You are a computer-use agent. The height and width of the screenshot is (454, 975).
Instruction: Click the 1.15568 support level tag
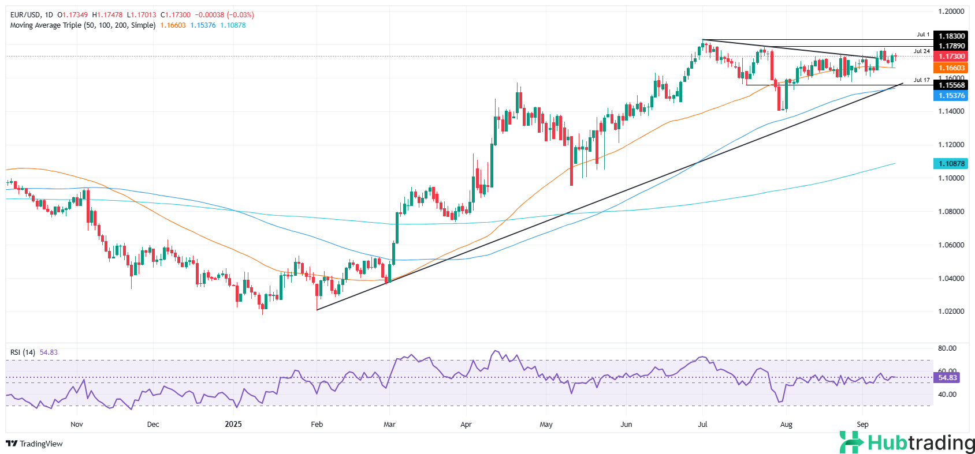coord(951,85)
